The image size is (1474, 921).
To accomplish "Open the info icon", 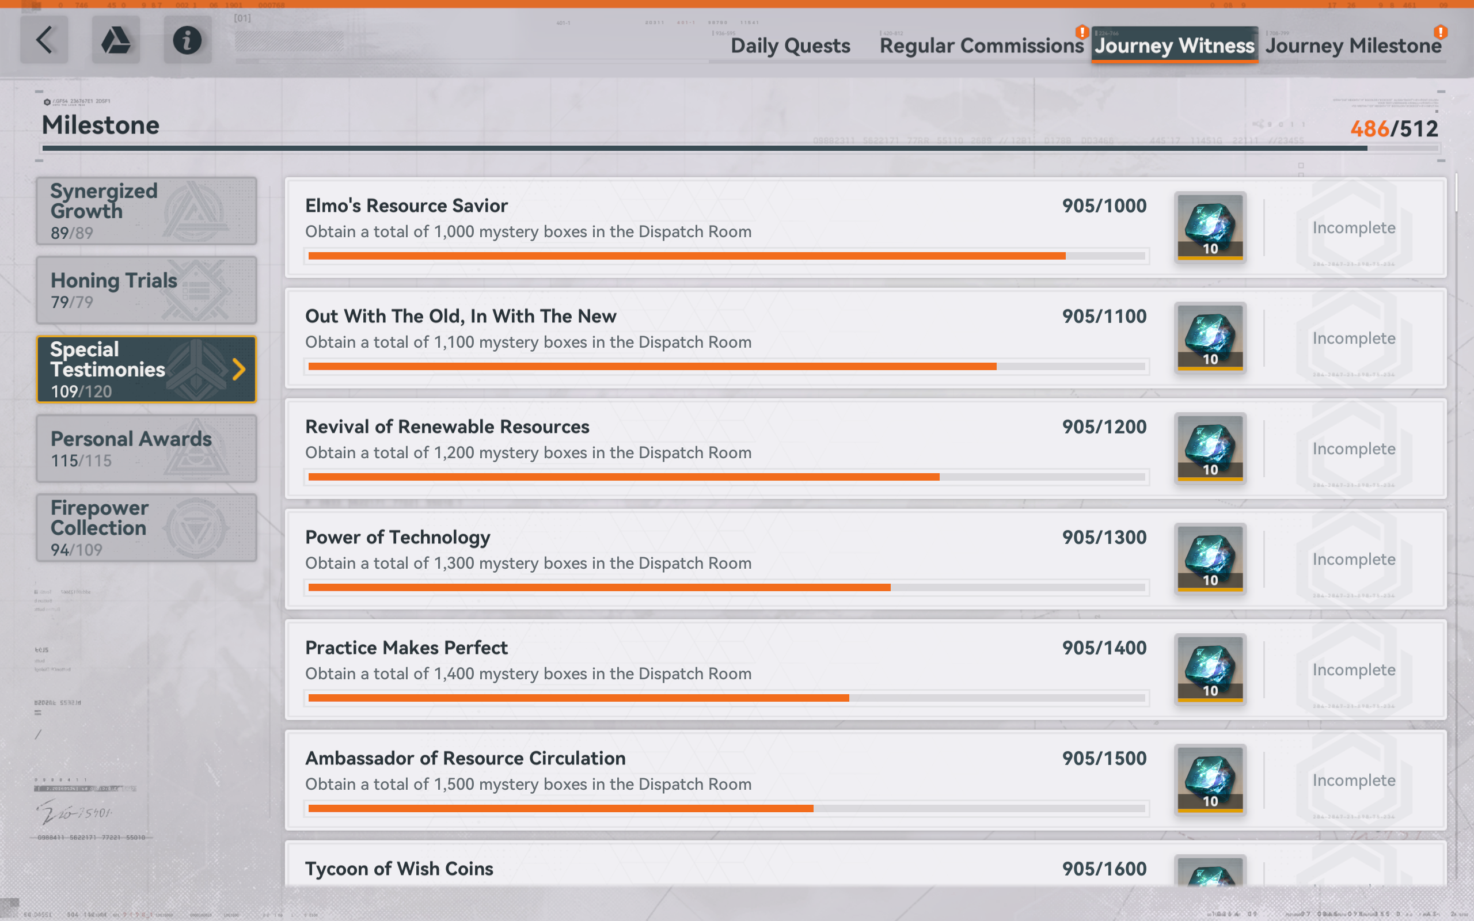I will coord(187,40).
